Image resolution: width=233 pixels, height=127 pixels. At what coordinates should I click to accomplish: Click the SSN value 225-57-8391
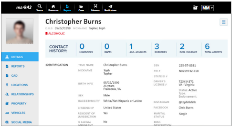[x=187, y=65]
